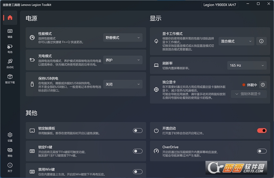Image resolution: width=274 pixels, height=178 pixels.
Task: Open the 刷新率 dropdown showing 165 Hz
Action: pos(247,65)
